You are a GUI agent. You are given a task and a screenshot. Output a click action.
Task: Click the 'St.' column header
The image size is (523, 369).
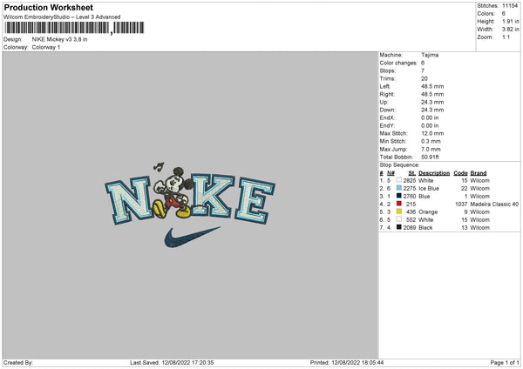(412, 173)
